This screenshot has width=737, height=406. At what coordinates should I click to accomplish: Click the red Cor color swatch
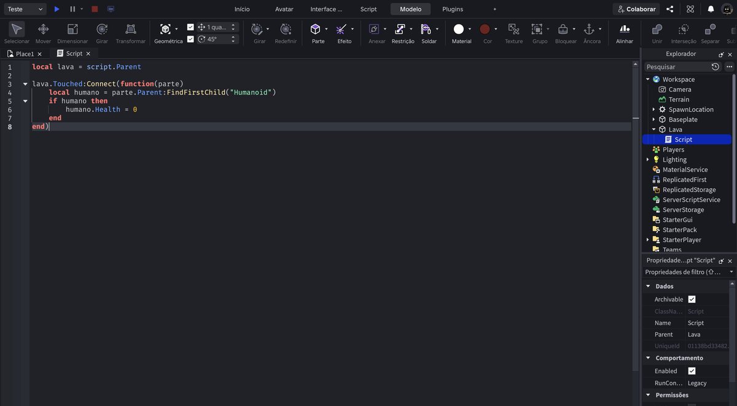(485, 29)
